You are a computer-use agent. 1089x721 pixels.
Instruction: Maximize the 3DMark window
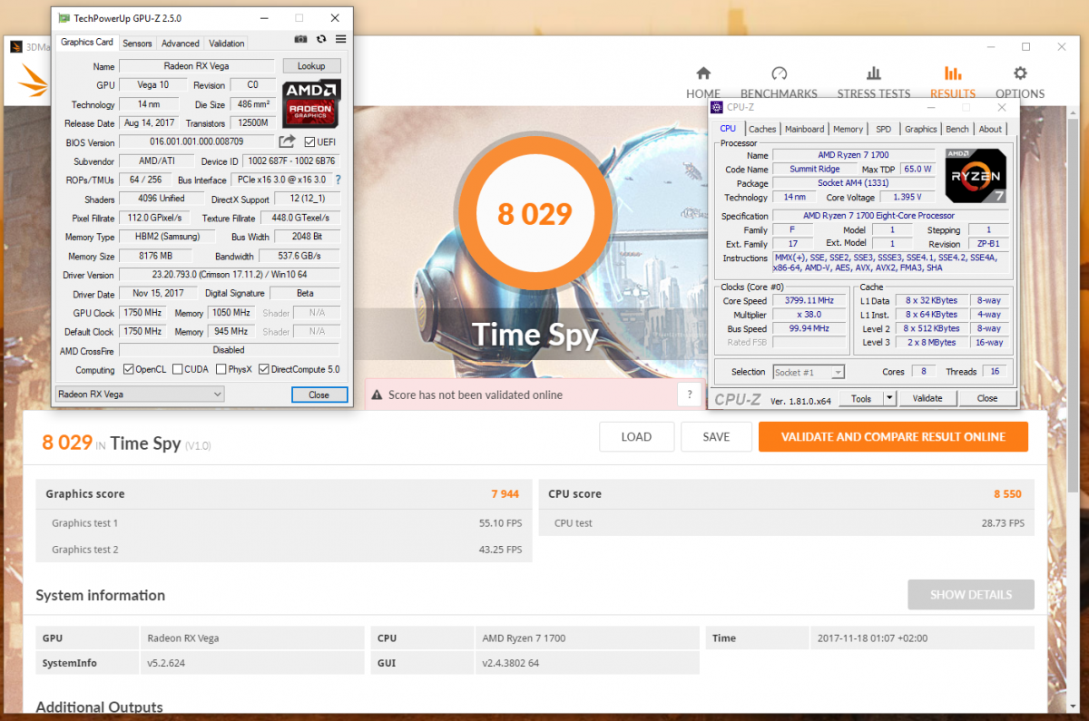pos(1025,47)
